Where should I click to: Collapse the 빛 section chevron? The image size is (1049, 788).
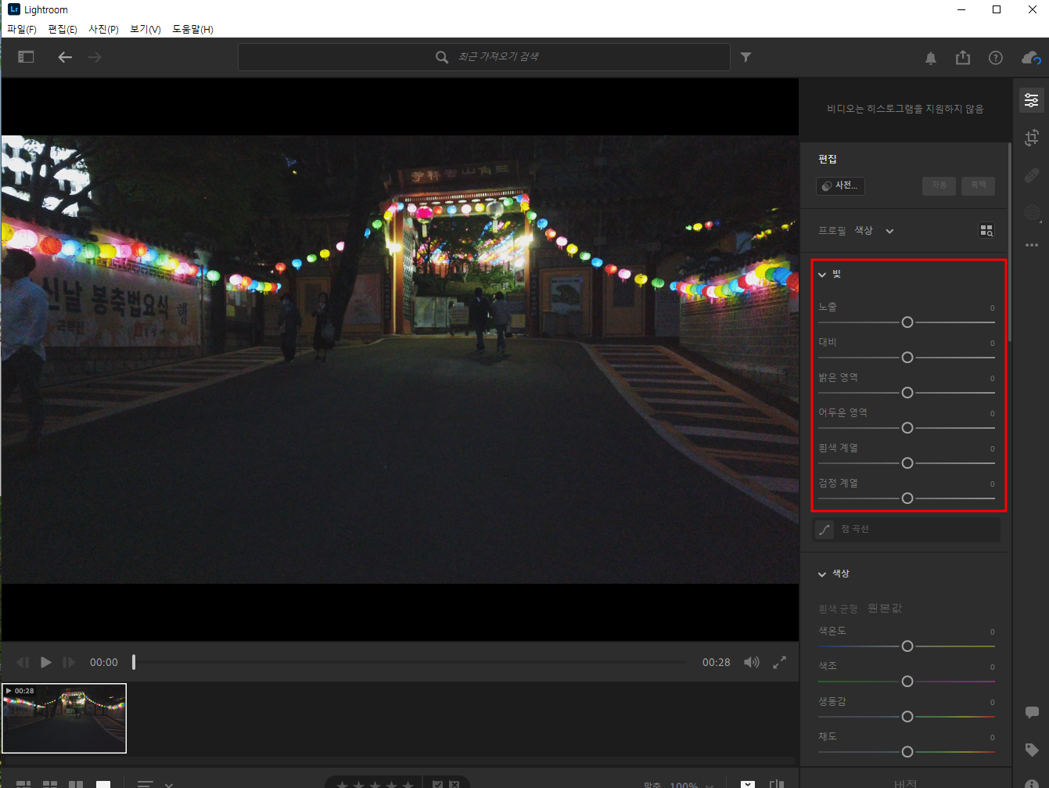(x=822, y=275)
